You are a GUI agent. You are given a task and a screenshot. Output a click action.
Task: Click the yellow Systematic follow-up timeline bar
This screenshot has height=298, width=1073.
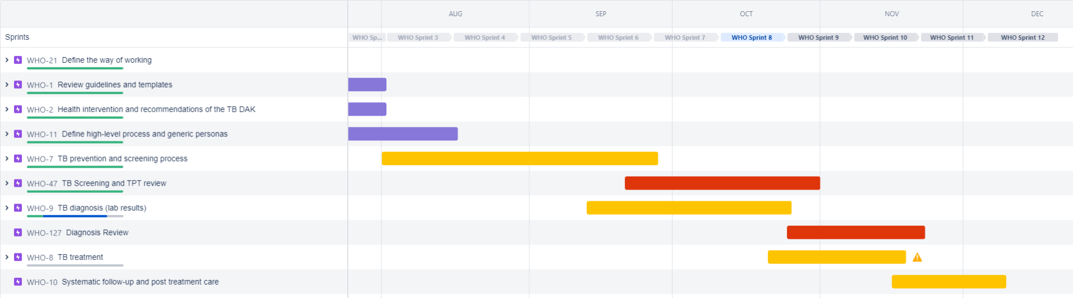click(948, 281)
